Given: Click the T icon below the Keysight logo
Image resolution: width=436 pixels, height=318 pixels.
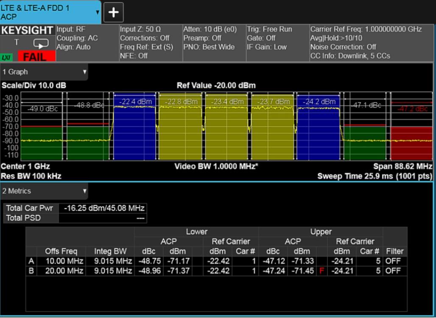Looking at the screenshot, I should [17, 42].
